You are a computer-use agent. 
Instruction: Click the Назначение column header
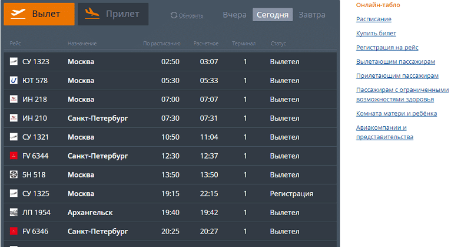[x=82, y=44]
